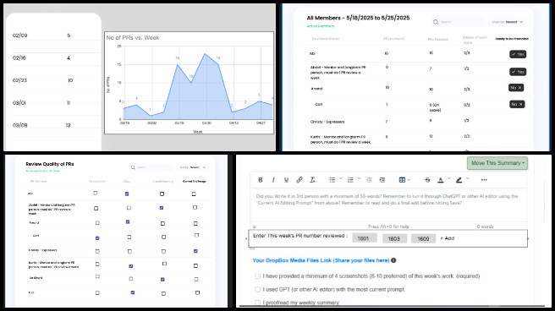555x311 pixels.
Task: Click the search icon in Review Quality panel
Action: (x=133, y=167)
